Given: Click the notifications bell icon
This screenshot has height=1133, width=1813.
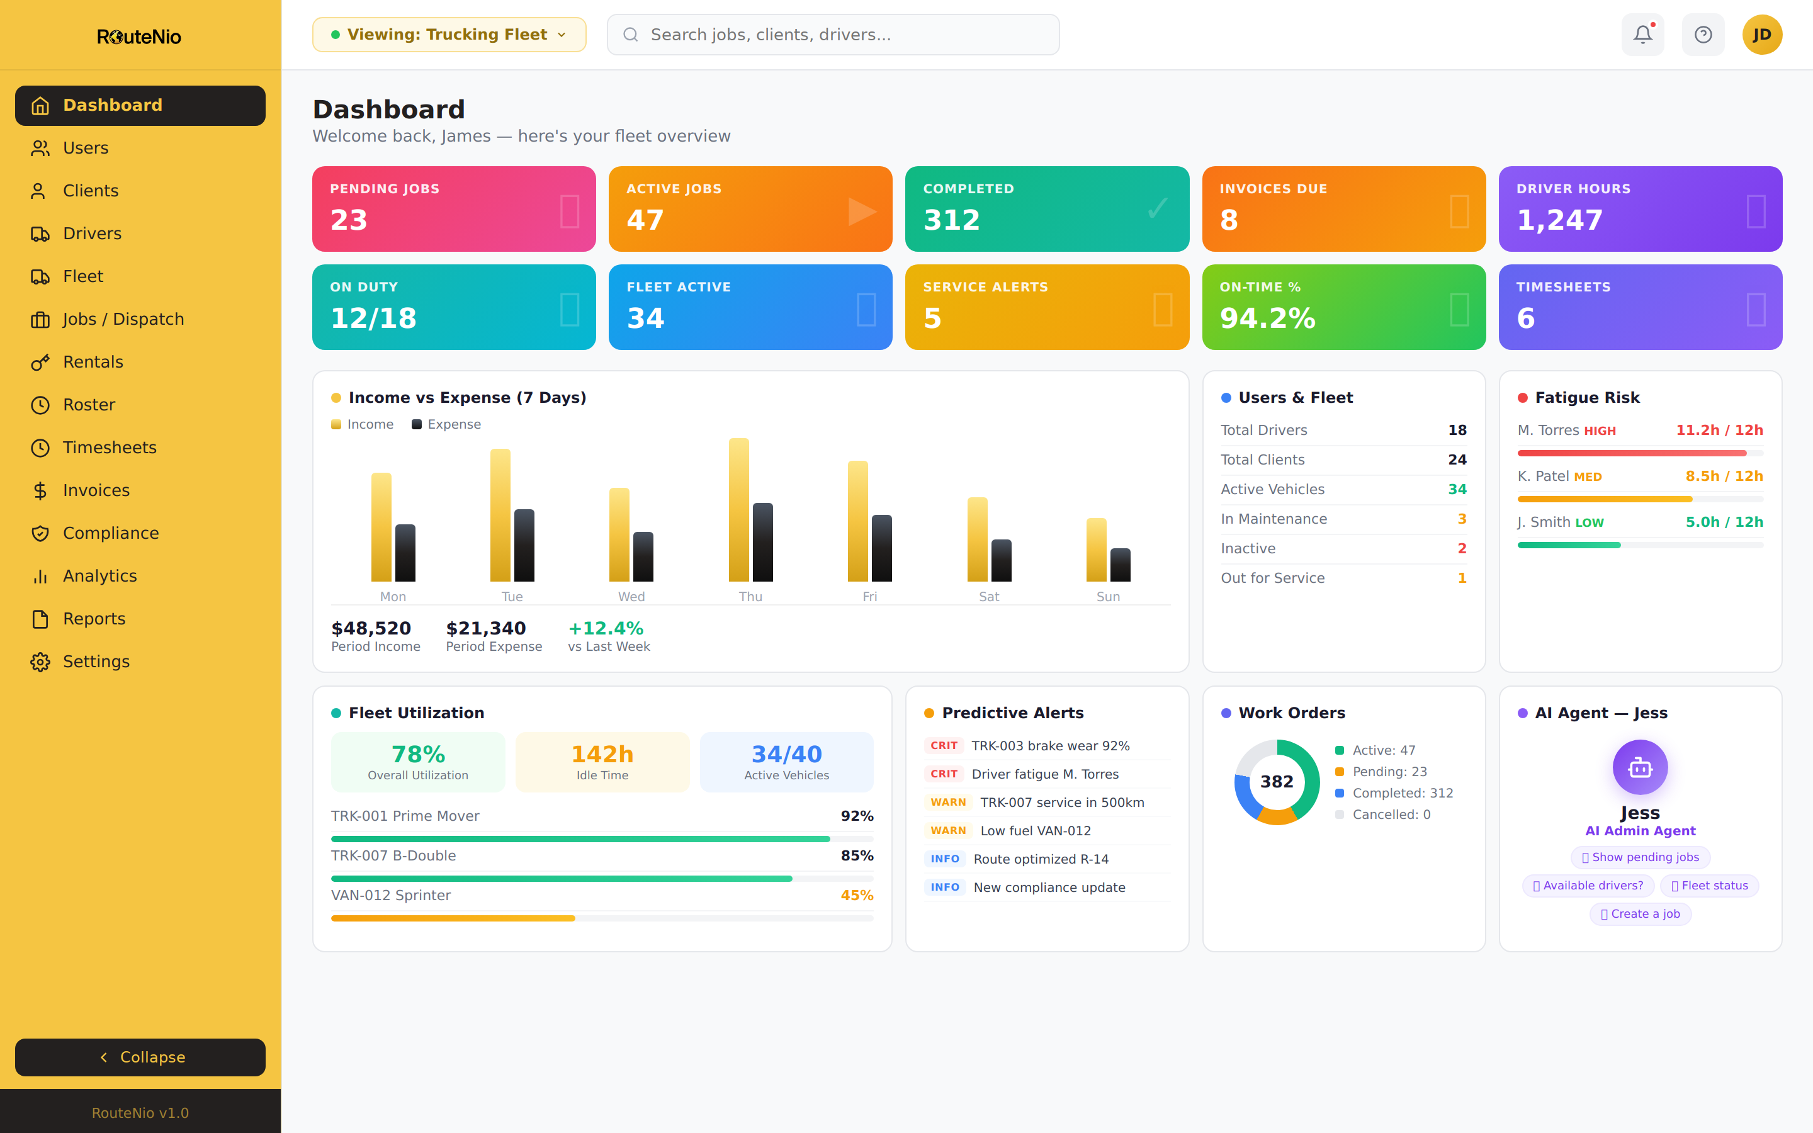Looking at the screenshot, I should 1642,34.
